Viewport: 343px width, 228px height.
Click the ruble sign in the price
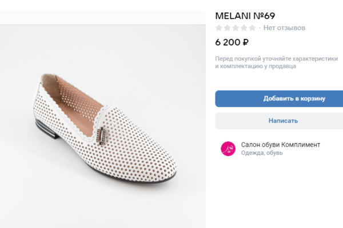[x=246, y=42]
